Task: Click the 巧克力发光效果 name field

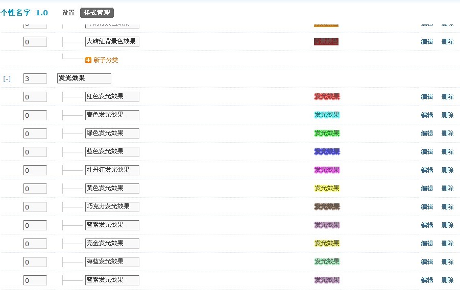Action: click(x=112, y=207)
